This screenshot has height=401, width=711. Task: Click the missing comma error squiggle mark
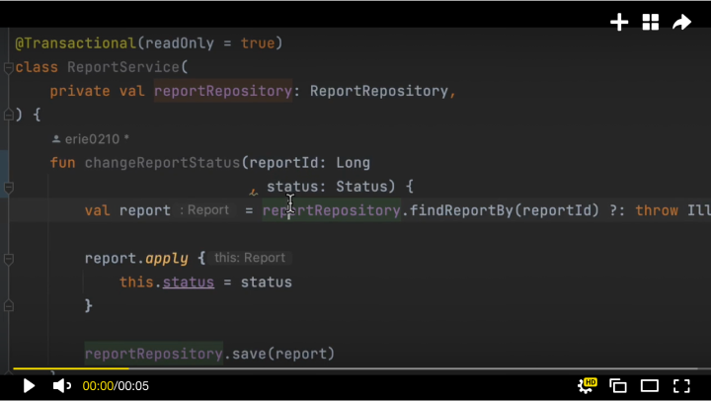[x=254, y=193]
